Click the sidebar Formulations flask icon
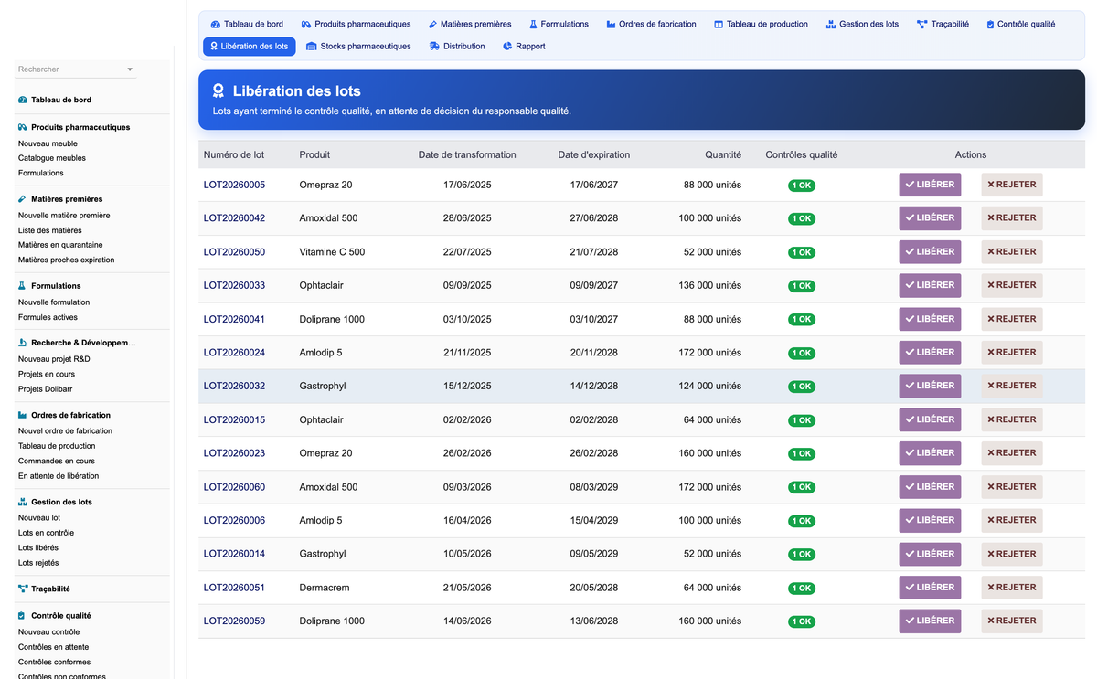The height and width of the screenshot is (679, 1097). 23,285
